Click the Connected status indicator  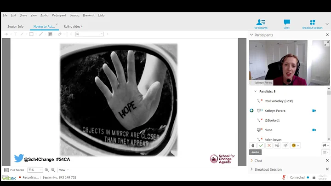pyautogui.click(x=299, y=178)
